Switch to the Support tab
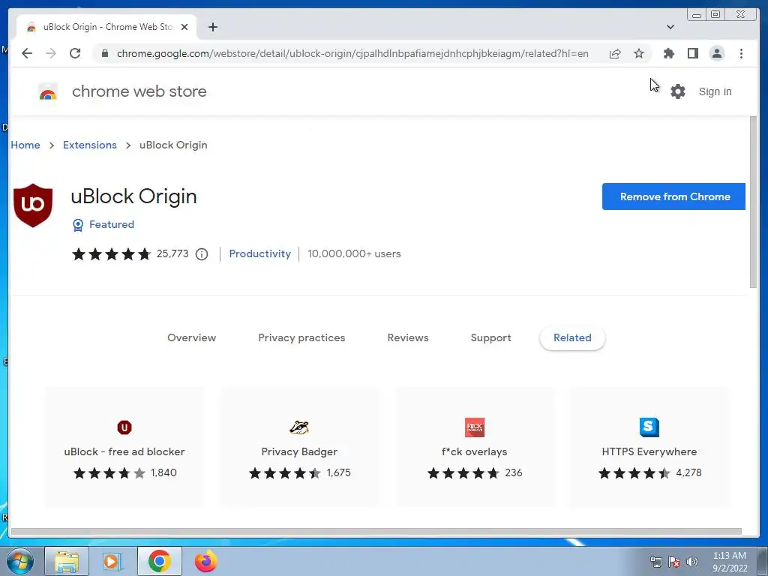Image resolution: width=768 pixels, height=576 pixels. click(x=490, y=338)
